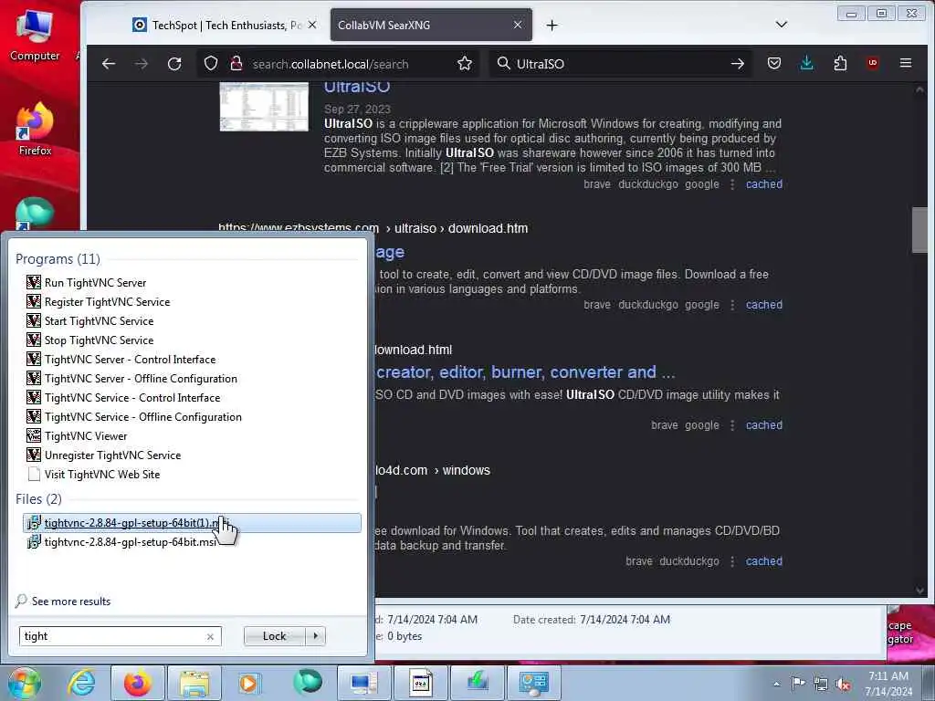
Task: Open Firefox hamburger menu
Action: click(x=905, y=63)
